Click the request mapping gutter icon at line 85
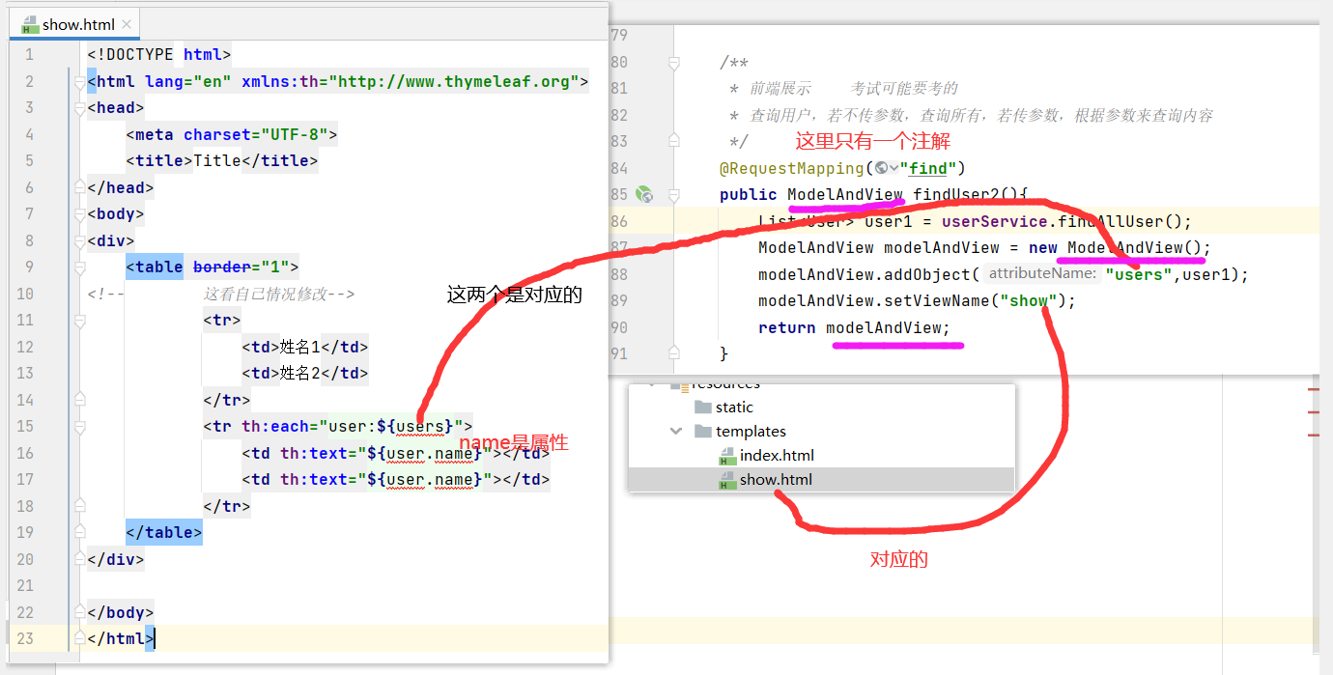The image size is (1333, 675). (x=645, y=195)
